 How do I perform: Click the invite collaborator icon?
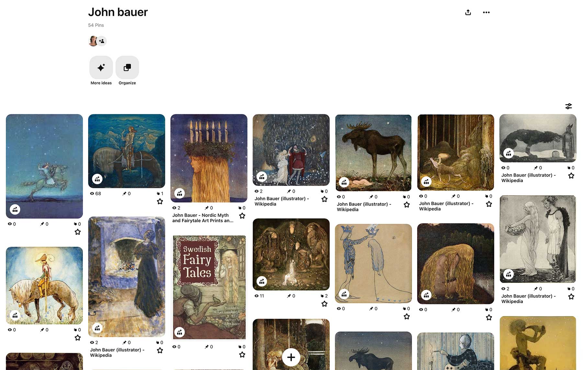102,41
